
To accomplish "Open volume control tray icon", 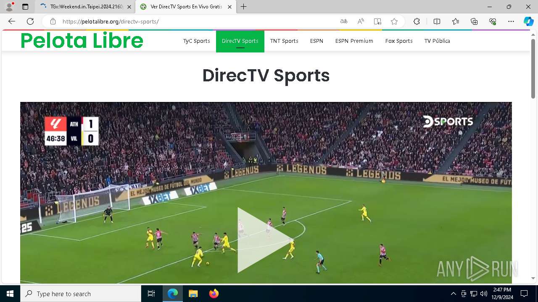I will tap(483, 294).
